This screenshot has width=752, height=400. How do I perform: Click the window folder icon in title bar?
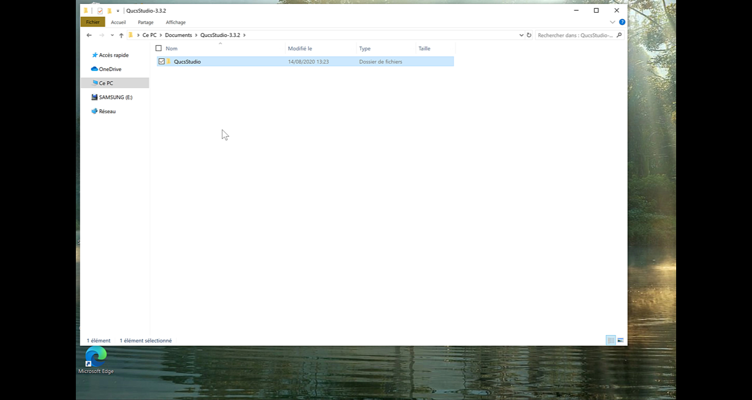pyautogui.click(x=86, y=10)
